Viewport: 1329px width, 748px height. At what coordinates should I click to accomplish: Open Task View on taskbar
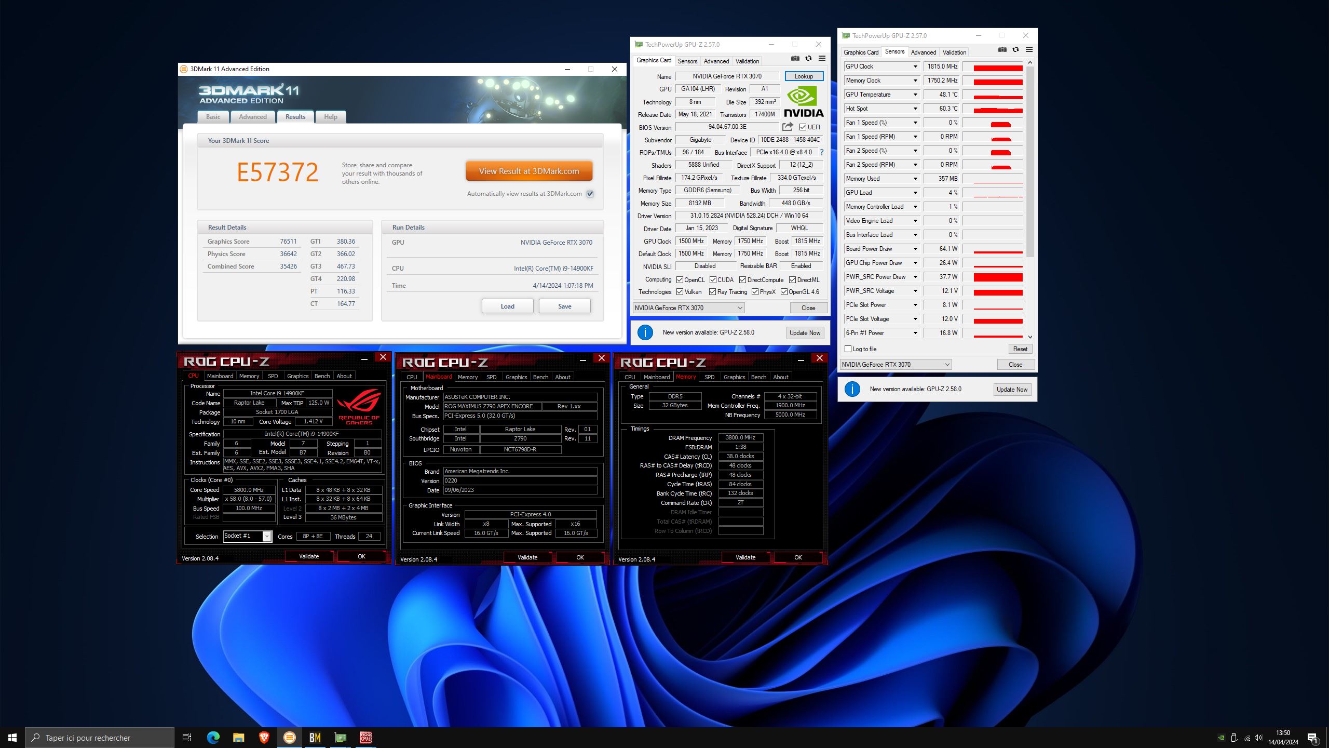[x=187, y=738]
